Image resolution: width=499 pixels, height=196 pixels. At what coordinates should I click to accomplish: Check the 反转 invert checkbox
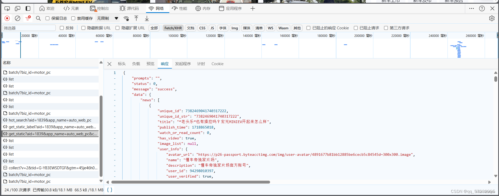pos(62,28)
